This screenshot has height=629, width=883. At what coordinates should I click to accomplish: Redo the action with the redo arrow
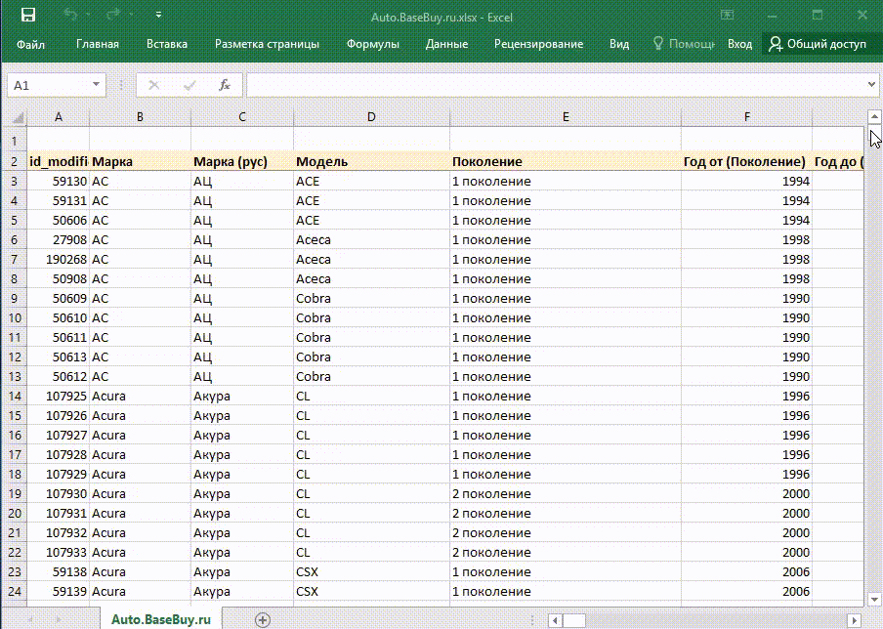click(112, 16)
